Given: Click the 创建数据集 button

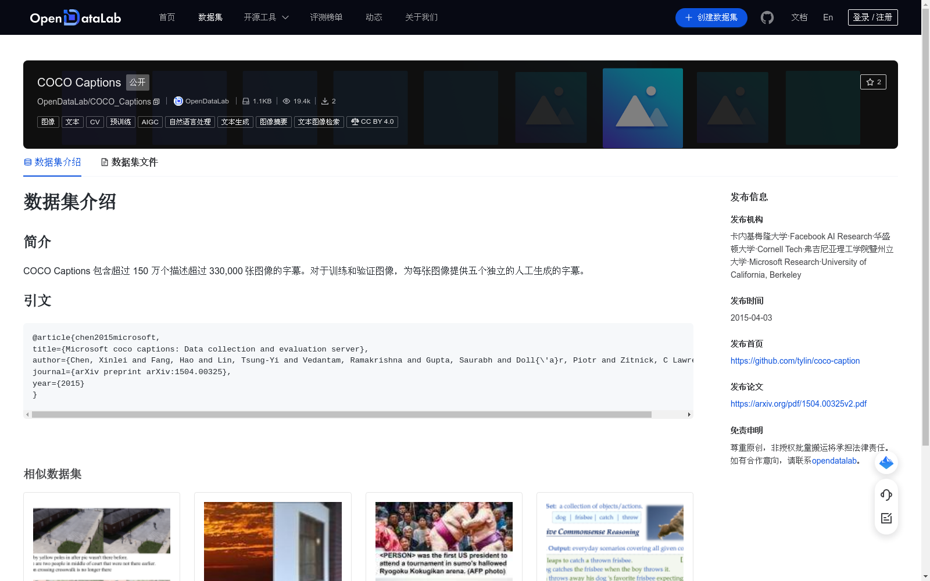Looking at the screenshot, I should click(x=711, y=17).
